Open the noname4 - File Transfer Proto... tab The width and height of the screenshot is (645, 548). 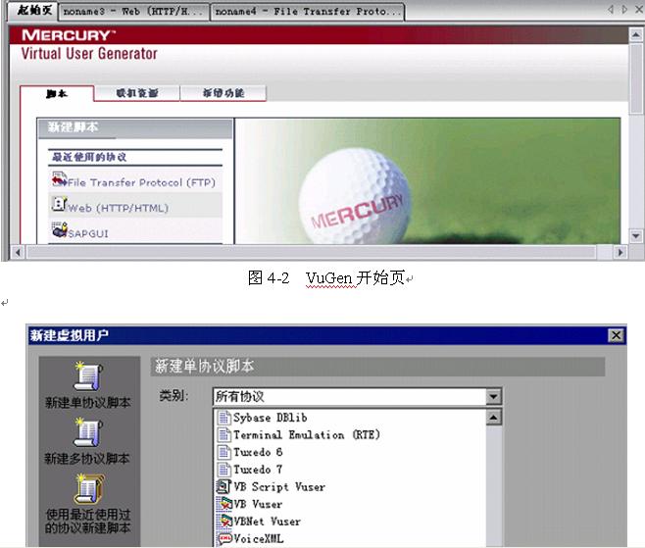307,12
